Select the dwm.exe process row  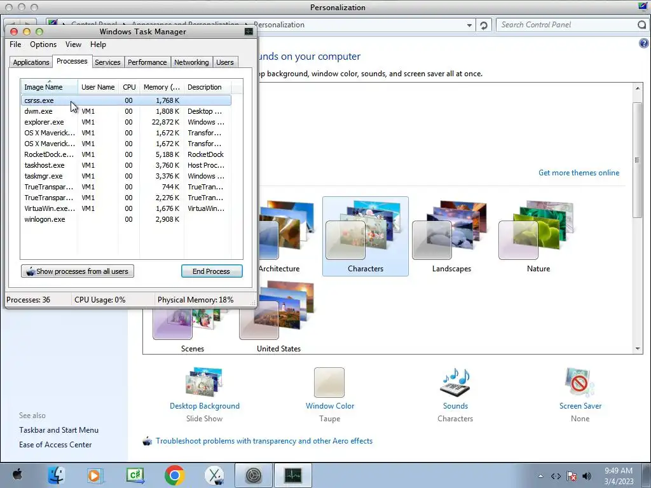(x=126, y=111)
